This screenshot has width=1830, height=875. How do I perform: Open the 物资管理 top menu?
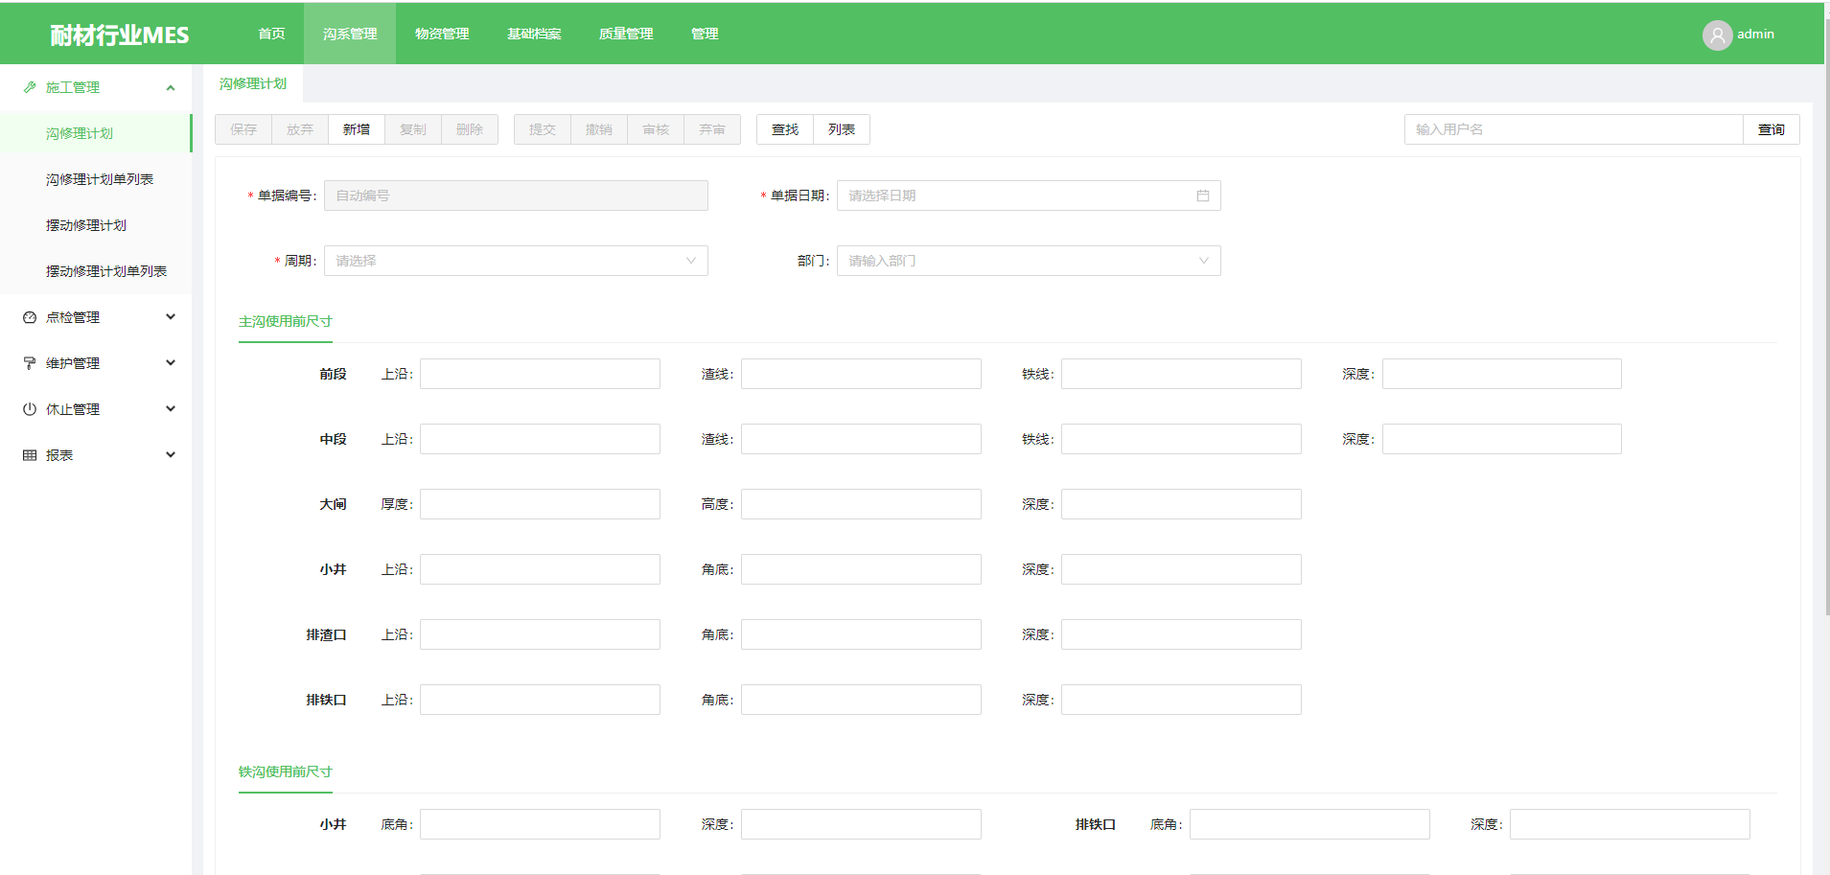point(442,34)
